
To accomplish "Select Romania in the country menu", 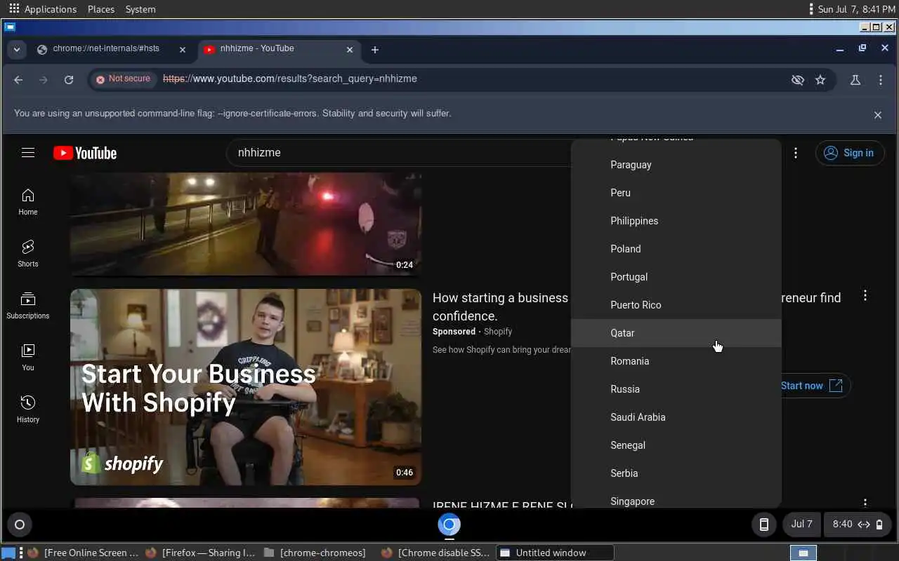I will tap(676, 361).
